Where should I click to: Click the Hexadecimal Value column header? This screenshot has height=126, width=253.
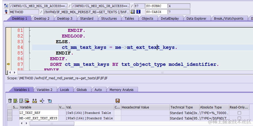(145, 107)
